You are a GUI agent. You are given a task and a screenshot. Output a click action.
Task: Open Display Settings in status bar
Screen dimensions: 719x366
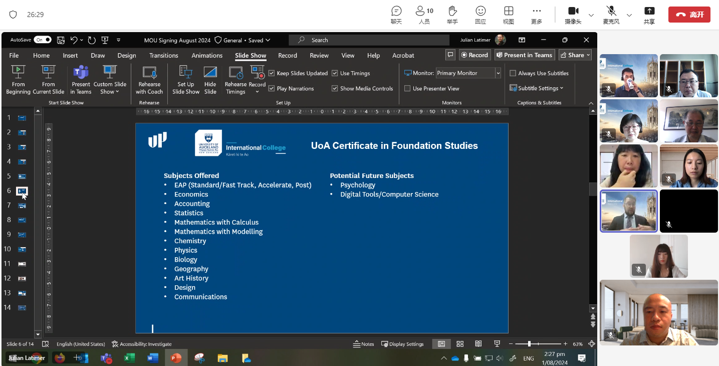click(402, 344)
